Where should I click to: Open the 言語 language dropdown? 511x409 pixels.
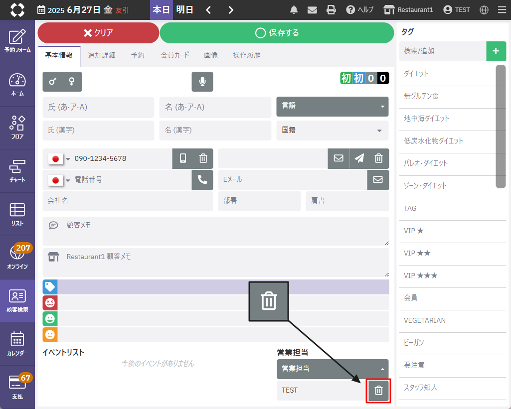(x=332, y=106)
